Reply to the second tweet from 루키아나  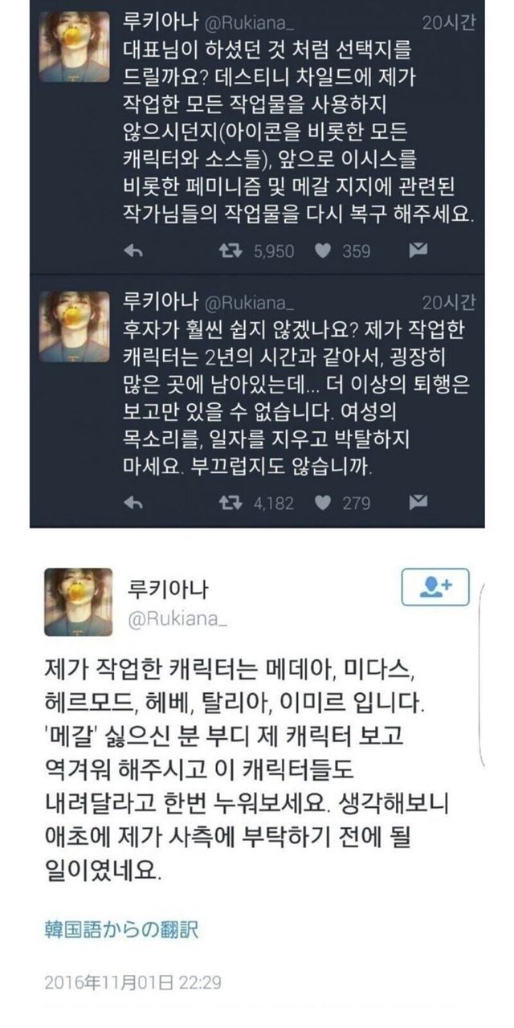coord(134,503)
